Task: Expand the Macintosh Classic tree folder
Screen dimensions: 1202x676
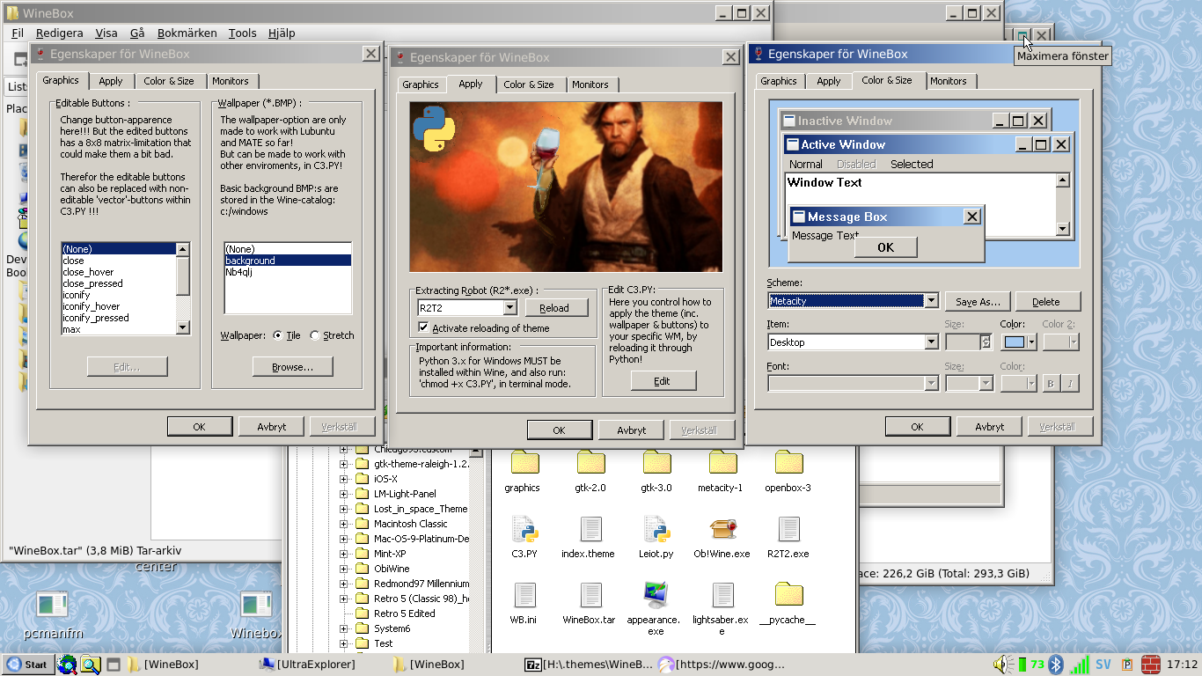Action: point(344,524)
